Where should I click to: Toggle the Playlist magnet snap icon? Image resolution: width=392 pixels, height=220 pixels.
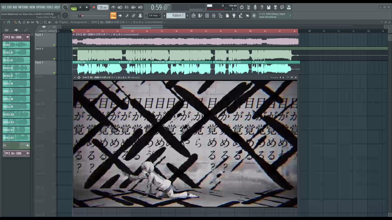8,22
